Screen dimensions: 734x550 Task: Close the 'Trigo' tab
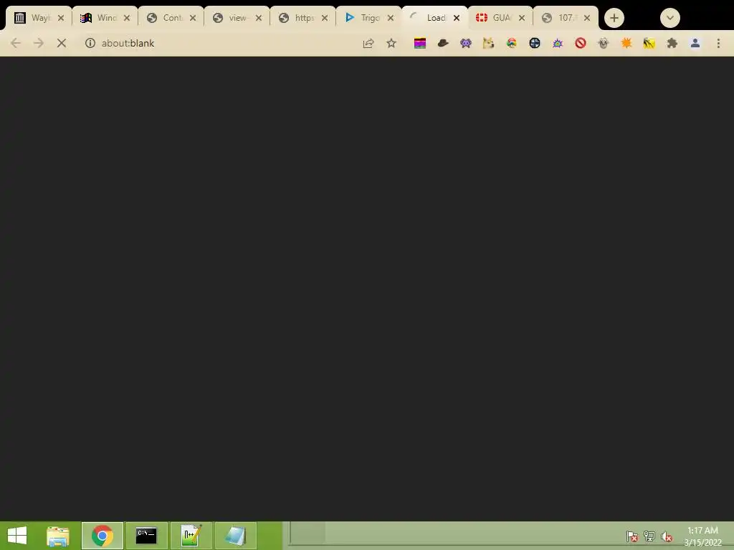click(391, 18)
